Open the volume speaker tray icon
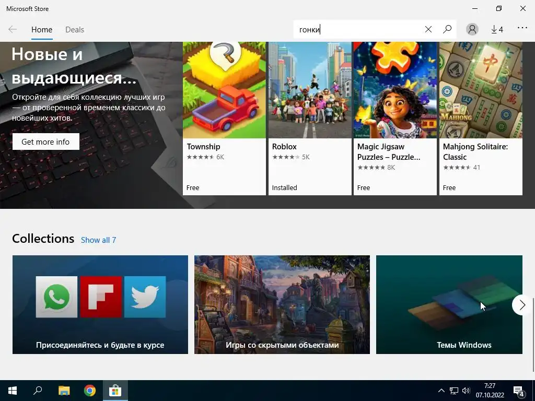535x401 pixels. pos(466,391)
